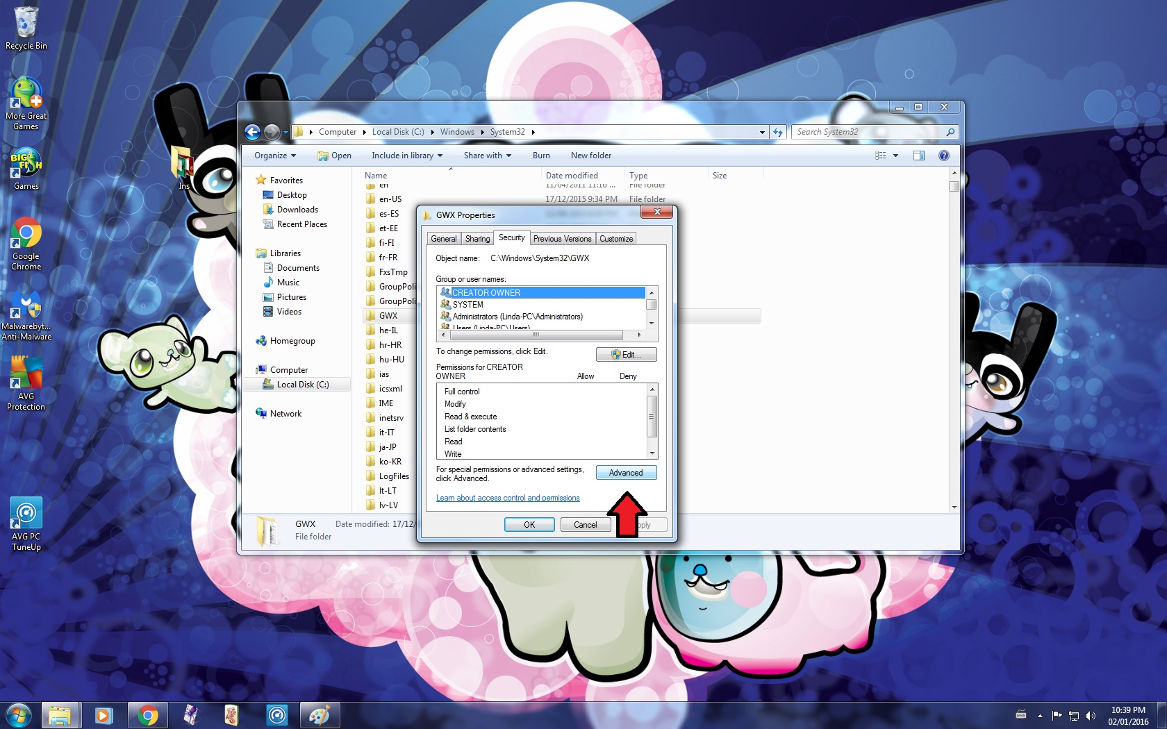Open Learn about access control link

point(508,498)
